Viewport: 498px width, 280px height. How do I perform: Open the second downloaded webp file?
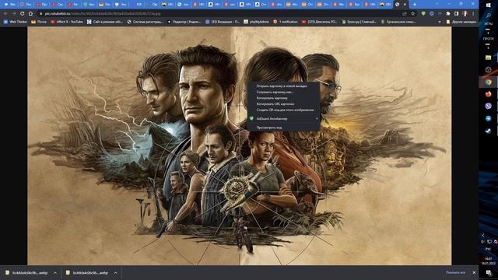tap(87, 273)
